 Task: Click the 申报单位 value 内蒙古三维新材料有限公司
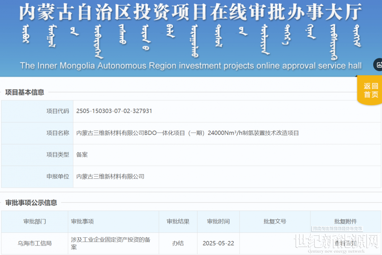click(x=110, y=177)
